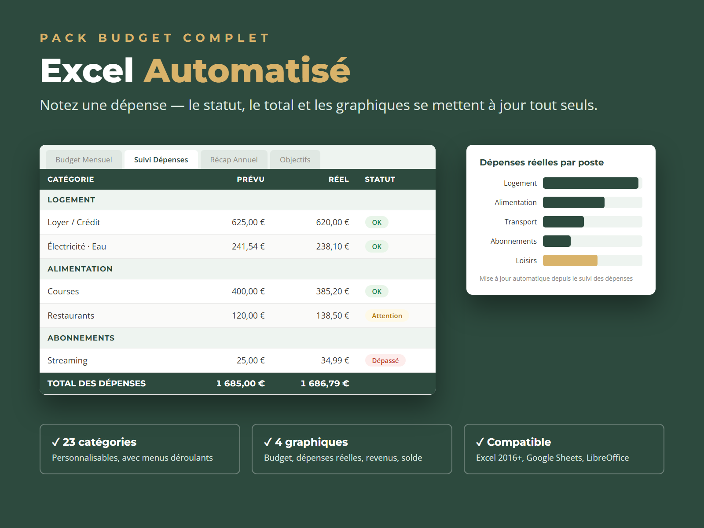Viewport: 704px width, 528px height.
Task: Click the golden Loisirs chart bar
Action: coord(570,260)
